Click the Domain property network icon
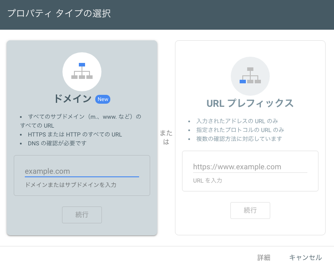 pyautogui.click(x=82, y=72)
